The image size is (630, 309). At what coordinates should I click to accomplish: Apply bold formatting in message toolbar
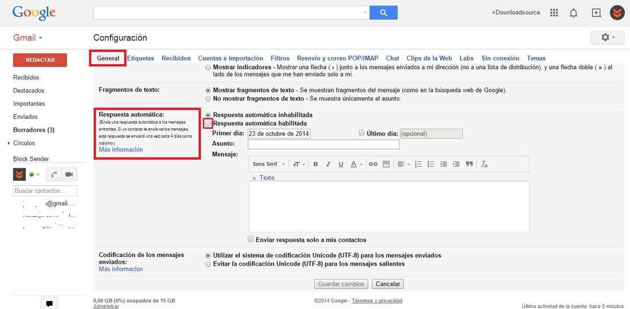pos(316,164)
